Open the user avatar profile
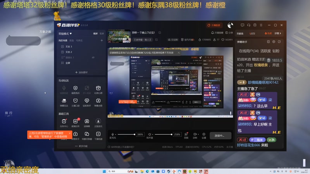310x174 pixels. click(230, 25)
